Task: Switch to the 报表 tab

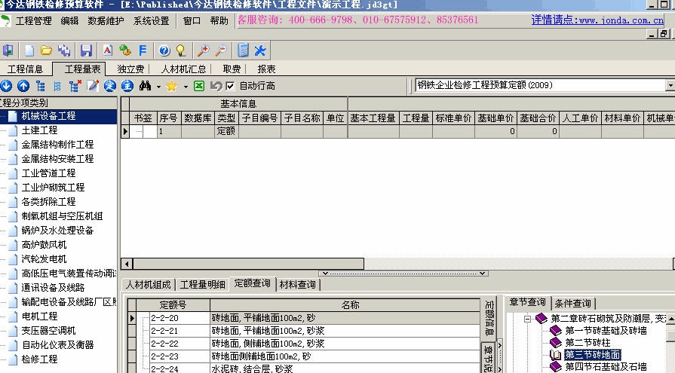Action: click(266, 69)
